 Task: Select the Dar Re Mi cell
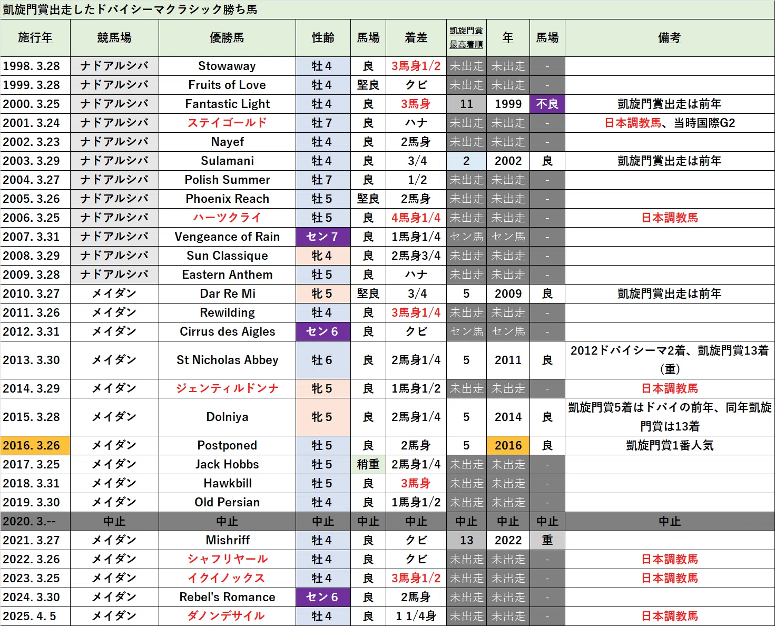(227, 294)
